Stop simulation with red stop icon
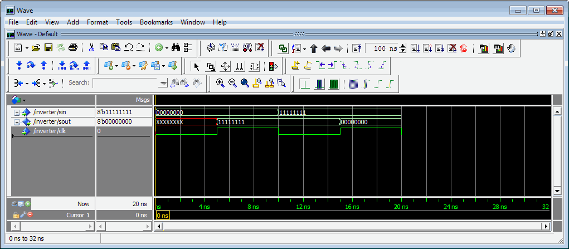The width and height of the screenshot is (569, 249). tap(464, 48)
